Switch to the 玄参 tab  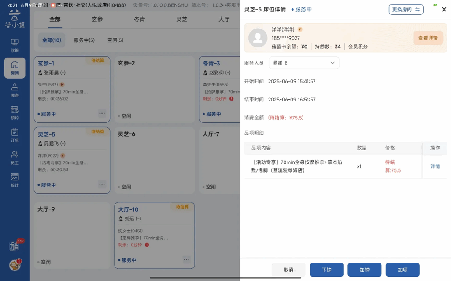pyautogui.click(x=97, y=19)
